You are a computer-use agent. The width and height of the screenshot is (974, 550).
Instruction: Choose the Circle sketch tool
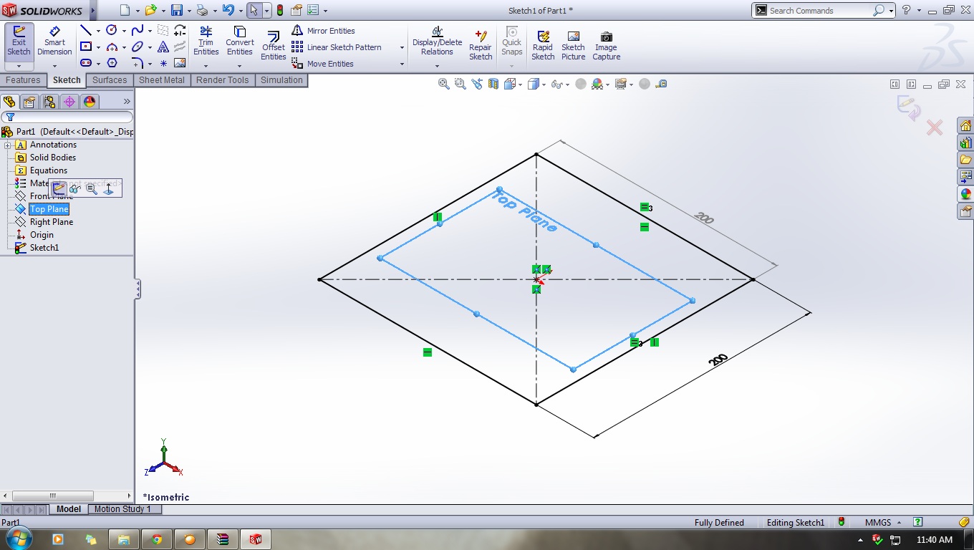112,30
